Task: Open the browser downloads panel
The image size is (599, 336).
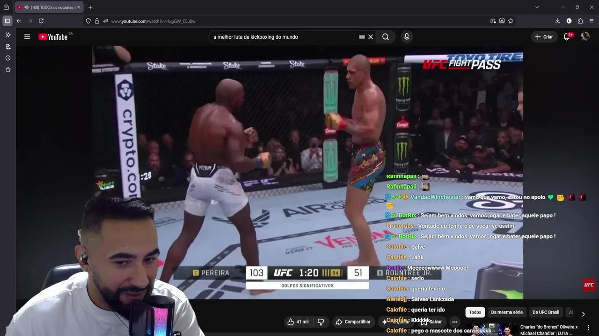Action: click(x=557, y=21)
